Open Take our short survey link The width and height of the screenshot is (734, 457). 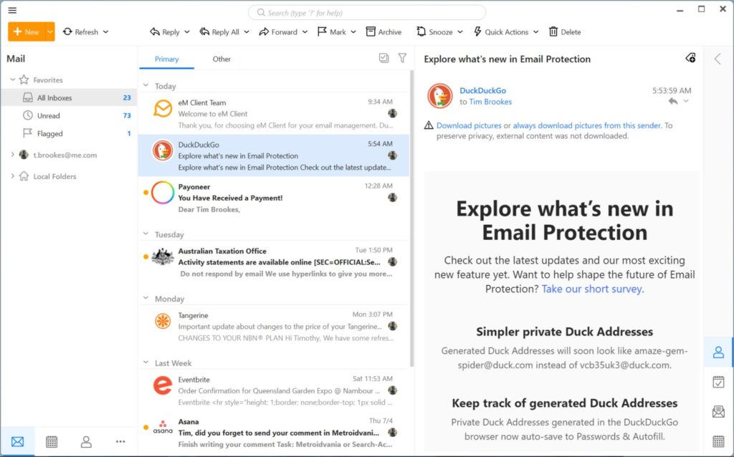click(x=591, y=289)
